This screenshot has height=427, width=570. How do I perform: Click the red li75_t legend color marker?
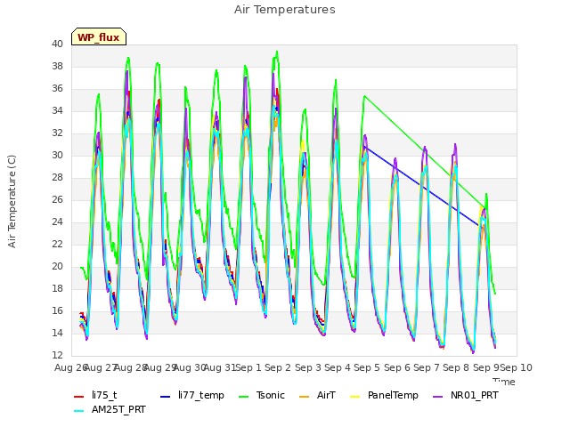pyautogui.click(x=79, y=397)
